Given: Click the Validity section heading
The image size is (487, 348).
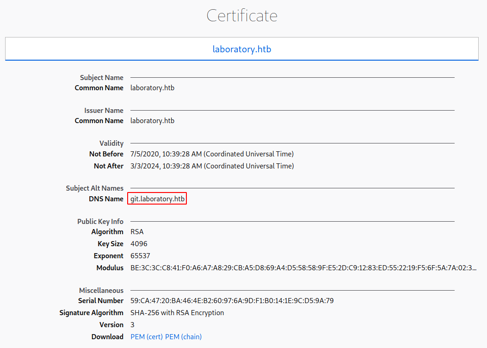Looking at the screenshot, I should click(x=111, y=143).
